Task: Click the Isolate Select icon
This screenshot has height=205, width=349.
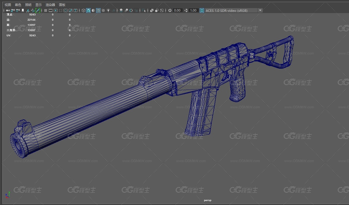Action: coord(144,10)
